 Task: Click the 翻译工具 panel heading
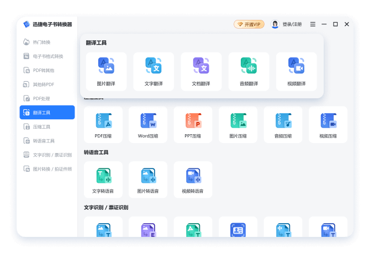point(96,43)
